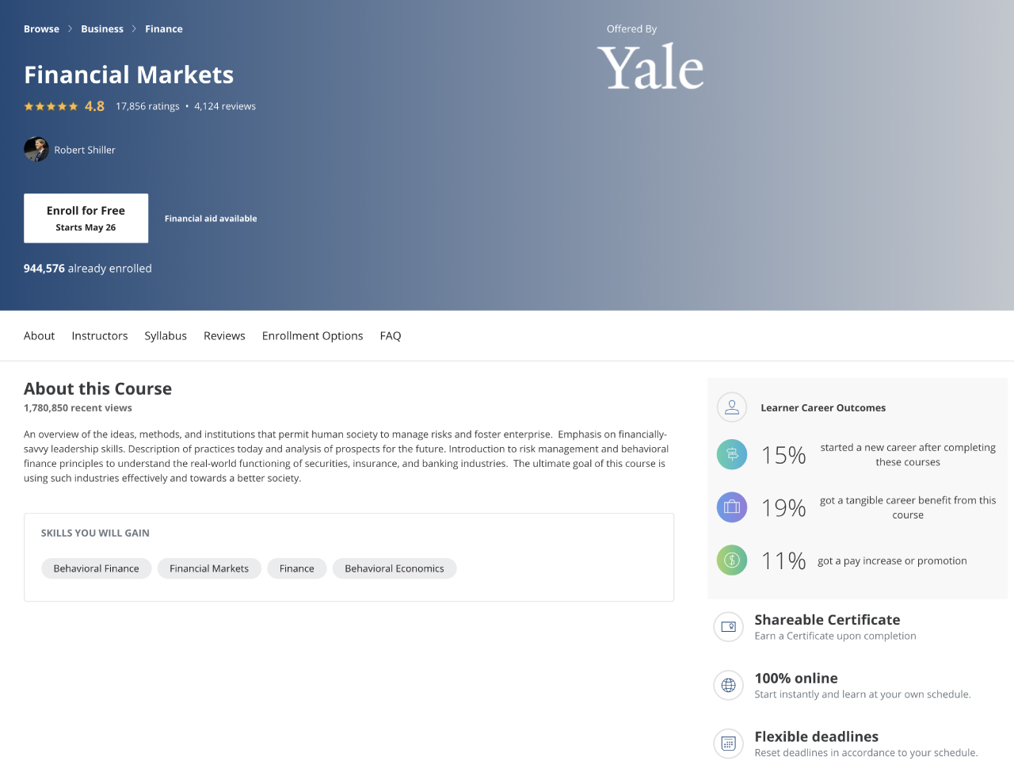Image resolution: width=1014 pixels, height=761 pixels.
Task: Click the chevron between Browse and Business
Action: coord(70,29)
